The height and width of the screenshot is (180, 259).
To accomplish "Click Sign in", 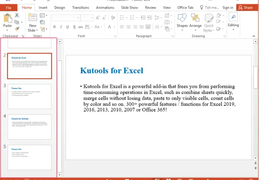I will (x=228, y=8).
